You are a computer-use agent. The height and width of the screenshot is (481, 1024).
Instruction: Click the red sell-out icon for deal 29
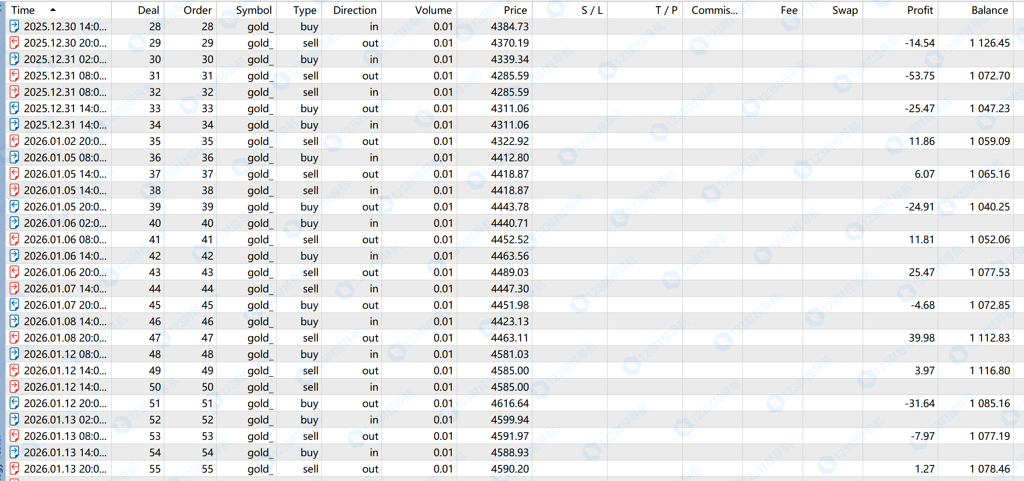[x=14, y=43]
